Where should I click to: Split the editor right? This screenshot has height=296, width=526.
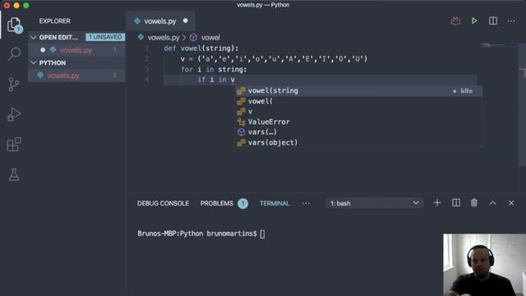(493, 21)
